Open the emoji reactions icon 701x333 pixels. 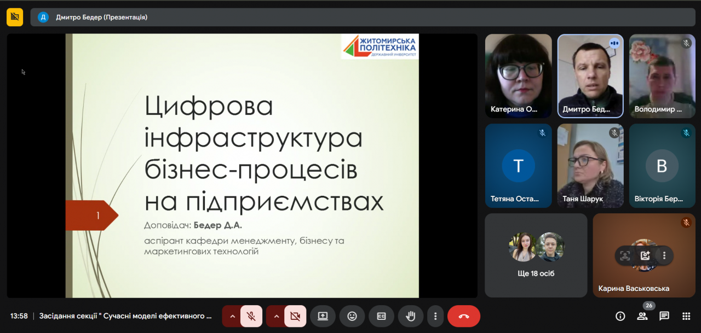tap(352, 316)
